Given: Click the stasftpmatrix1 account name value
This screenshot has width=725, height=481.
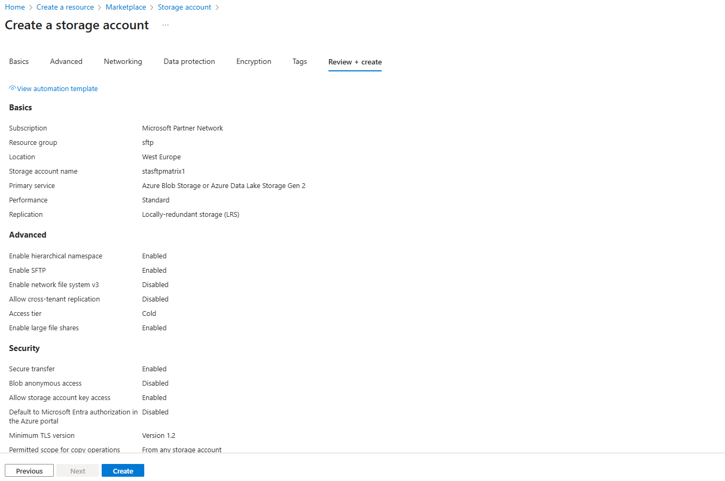Looking at the screenshot, I should (x=163, y=172).
